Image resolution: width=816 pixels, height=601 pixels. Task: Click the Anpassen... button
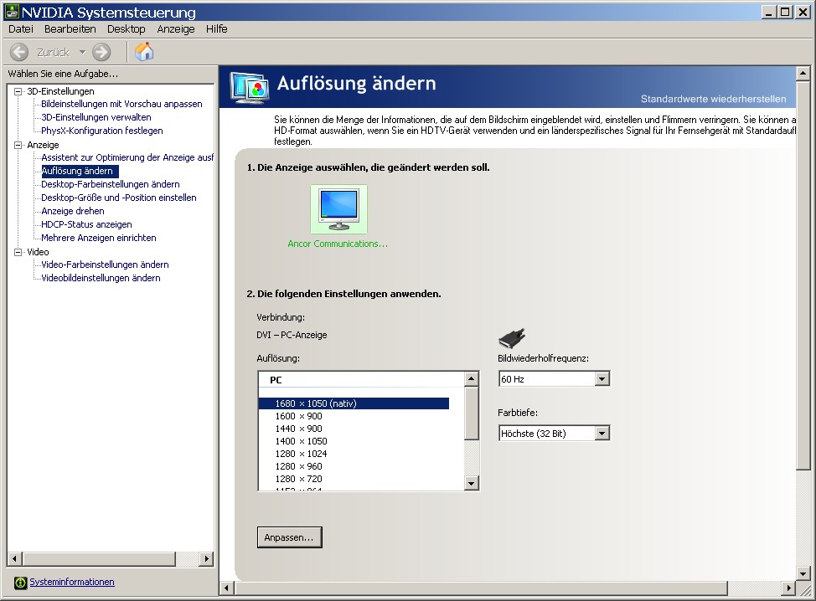pyautogui.click(x=289, y=537)
